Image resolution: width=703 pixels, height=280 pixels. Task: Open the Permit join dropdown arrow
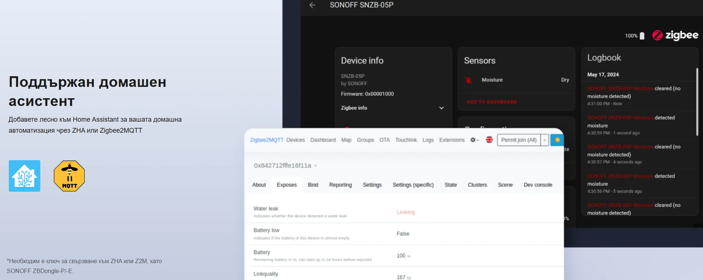pyautogui.click(x=545, y=140)
